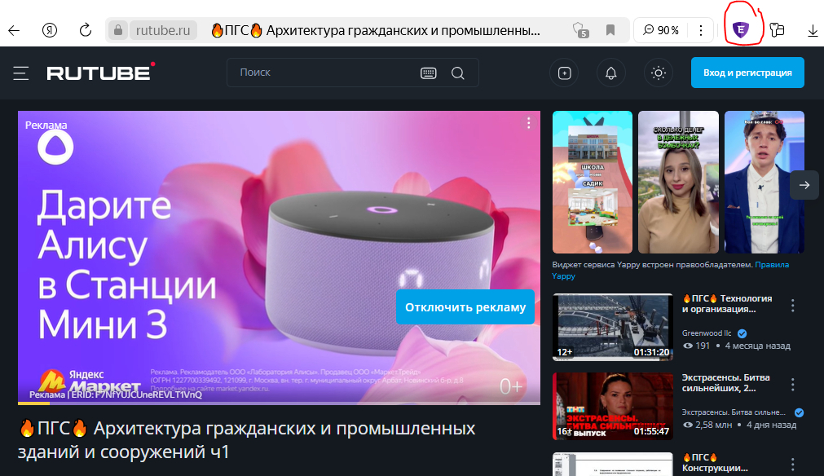Open options for Экстрасенсы video
Screen dimensions: 824x476
792,385
